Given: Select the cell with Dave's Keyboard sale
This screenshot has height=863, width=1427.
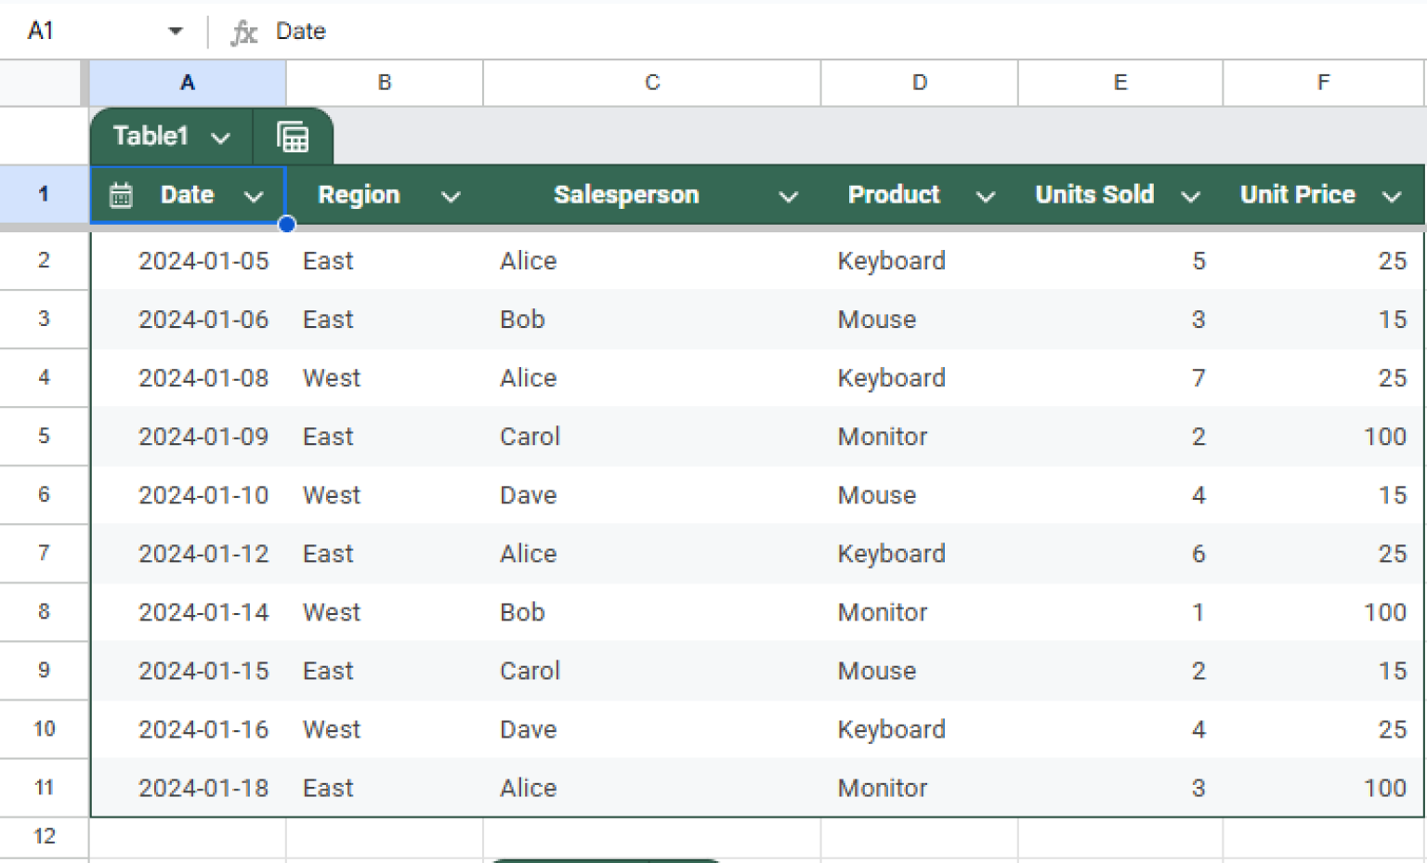Looking at the screenshot, I should (892, 729).
